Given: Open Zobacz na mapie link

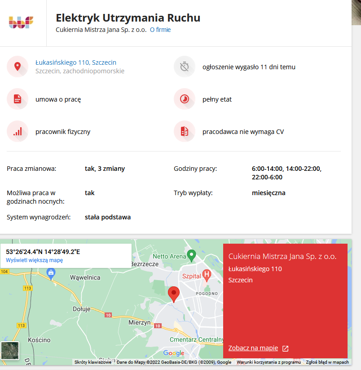Looking at the screenshot, I should [253, 348].
